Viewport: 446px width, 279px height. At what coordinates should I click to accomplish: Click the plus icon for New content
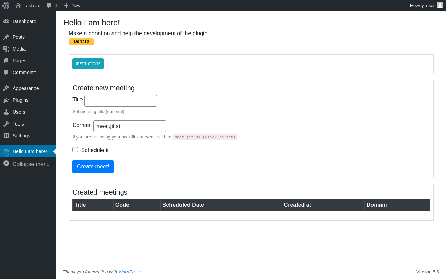(66, 6)
